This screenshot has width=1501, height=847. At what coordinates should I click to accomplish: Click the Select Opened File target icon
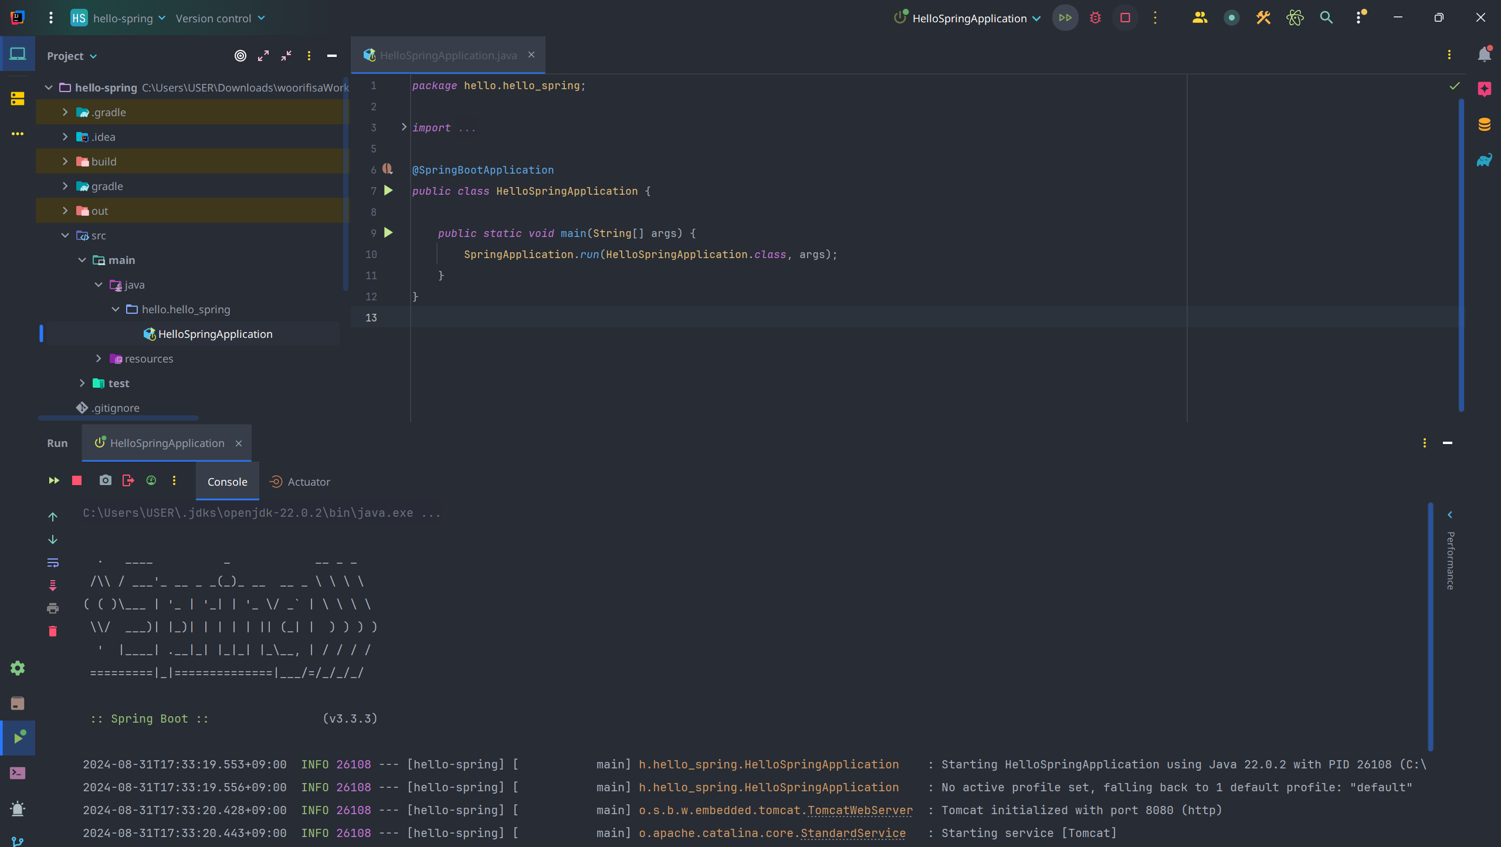[240, 56]
